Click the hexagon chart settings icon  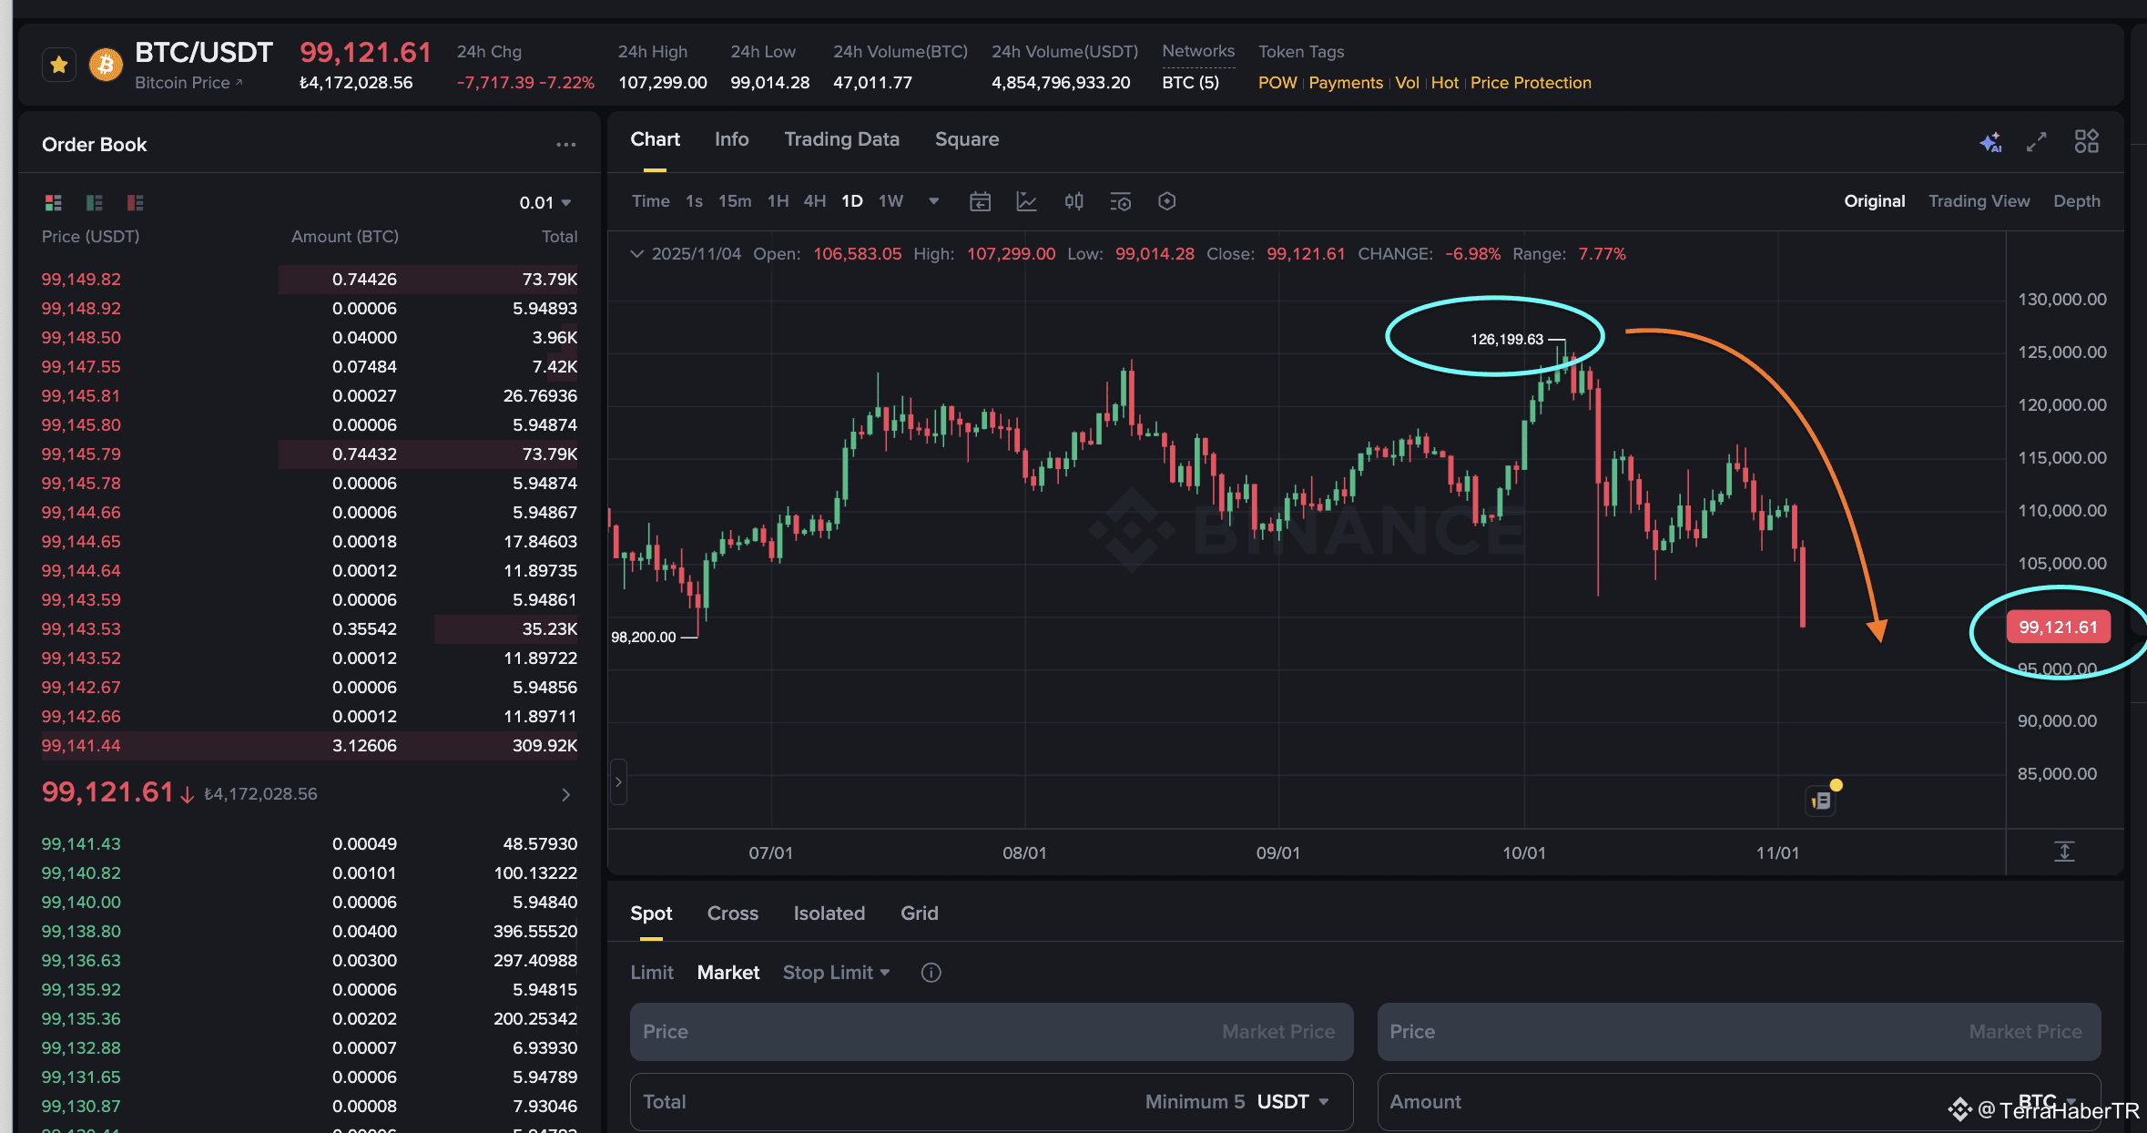1167,201
